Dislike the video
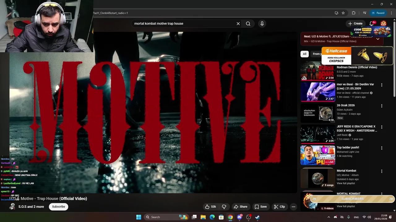 tap(224, 207)
